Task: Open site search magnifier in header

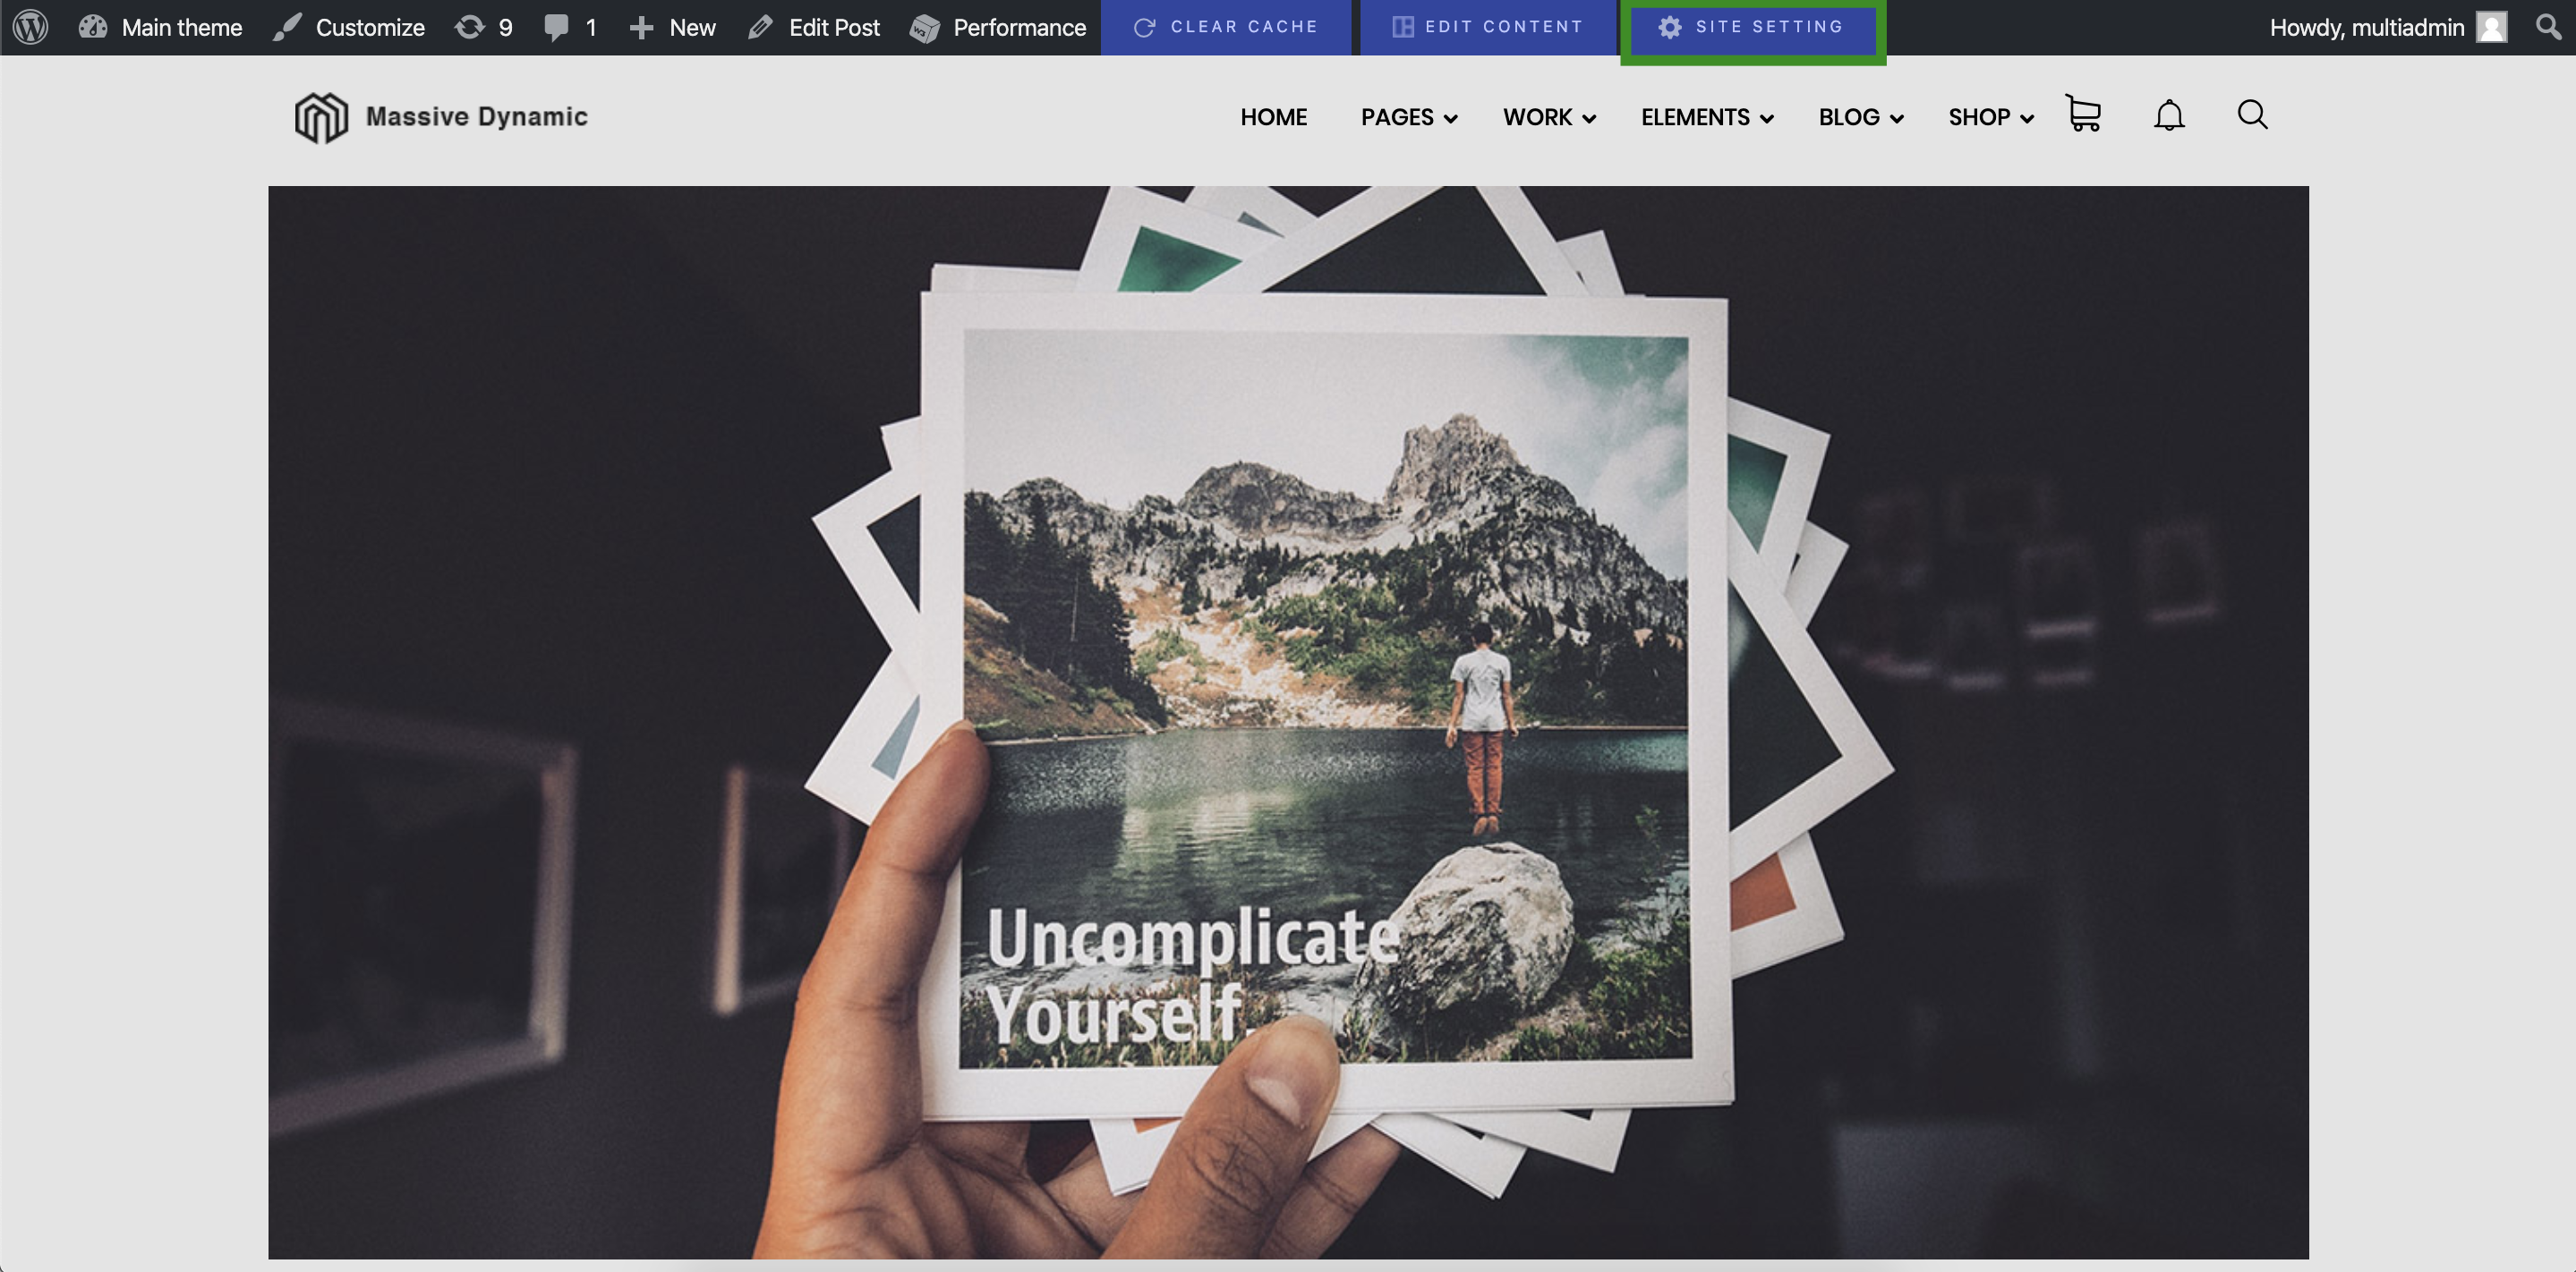Action: 2251,114
